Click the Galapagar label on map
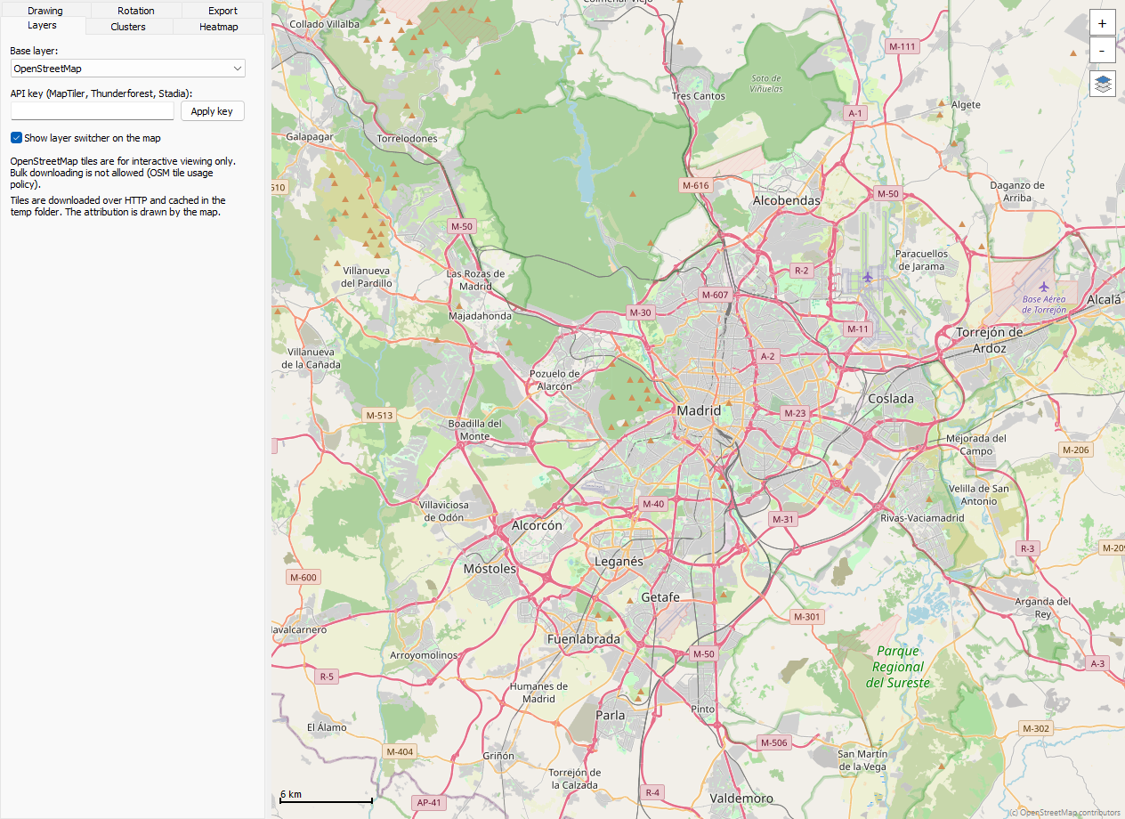 [309, 137]
